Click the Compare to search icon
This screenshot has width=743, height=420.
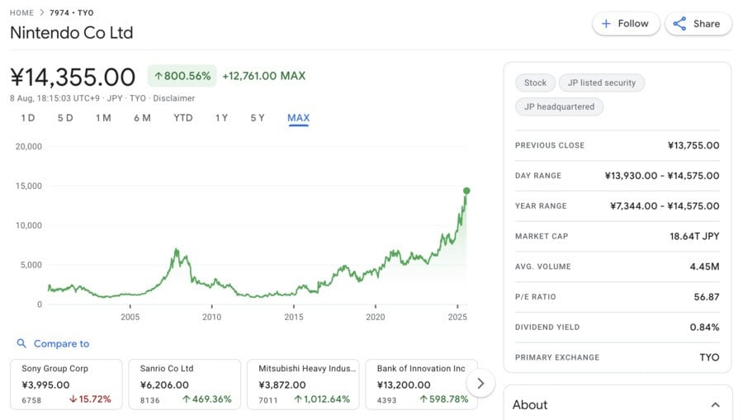click(x=21, y=343)
